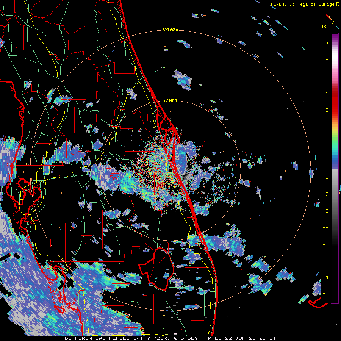Click the 5 value on color scale
This screenshot has height=341, width=341.
click(x=327, y=76)
